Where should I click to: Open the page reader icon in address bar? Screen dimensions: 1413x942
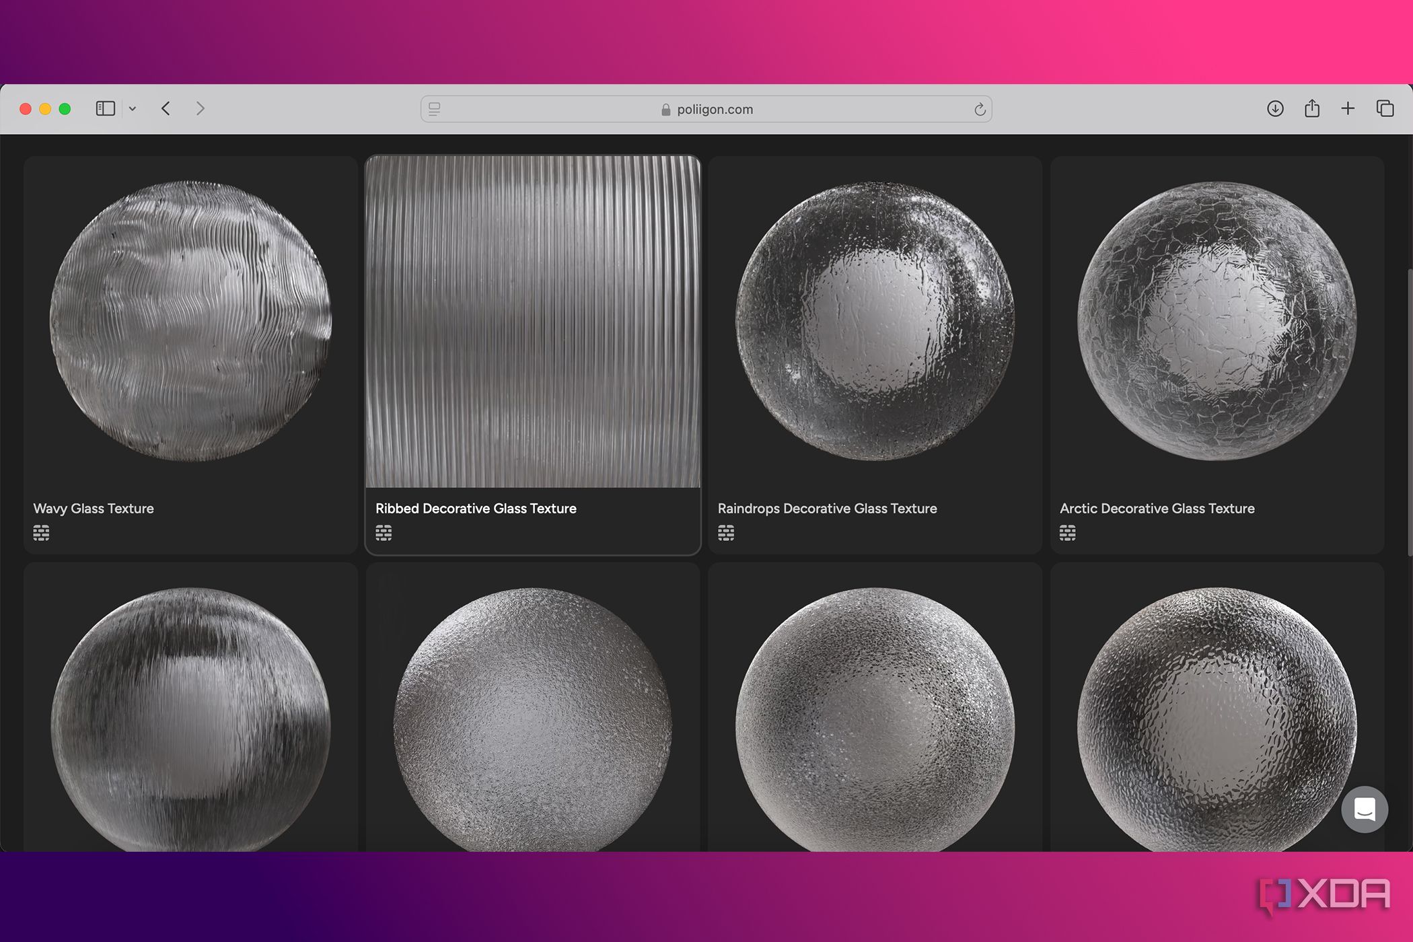(x=435, y=109)
